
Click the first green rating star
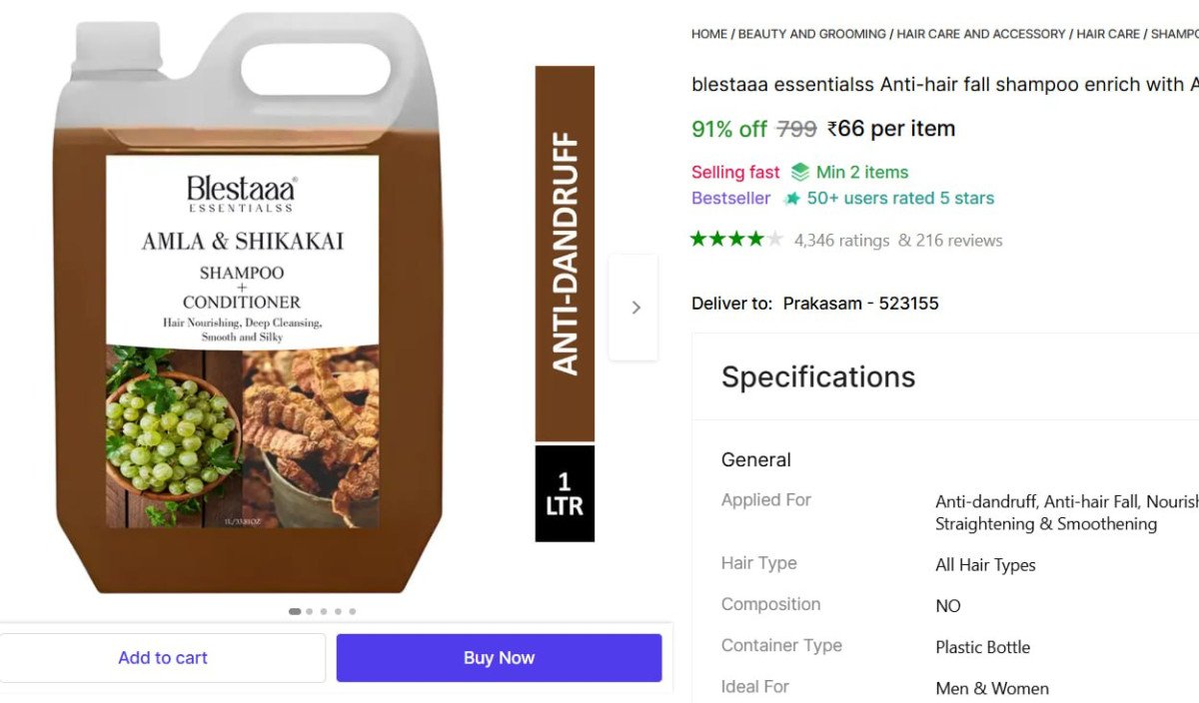[699, 240]
